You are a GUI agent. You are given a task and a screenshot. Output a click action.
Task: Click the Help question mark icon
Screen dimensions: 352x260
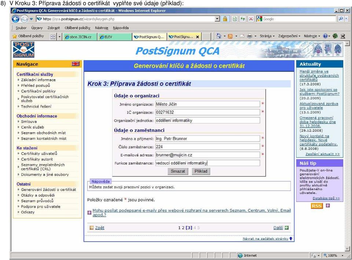[x=325, y=36]
